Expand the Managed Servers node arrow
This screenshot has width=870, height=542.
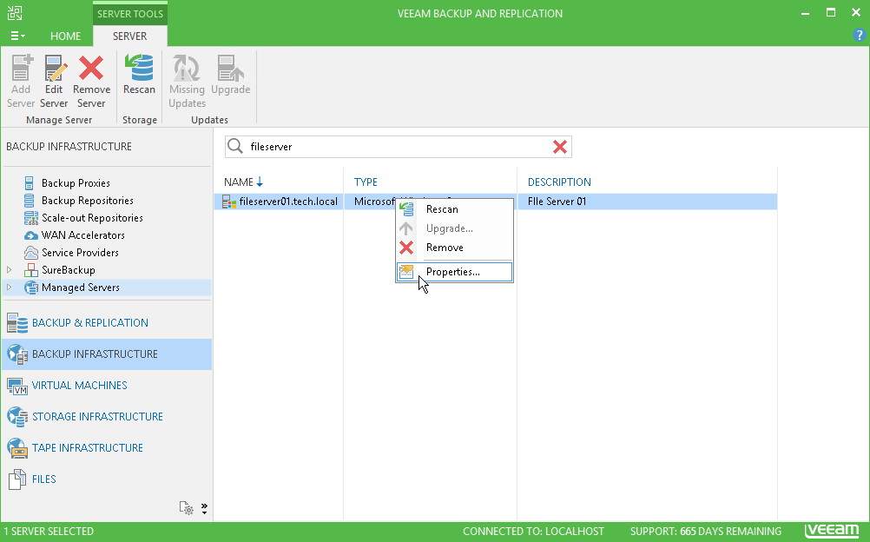click(9, 288)
